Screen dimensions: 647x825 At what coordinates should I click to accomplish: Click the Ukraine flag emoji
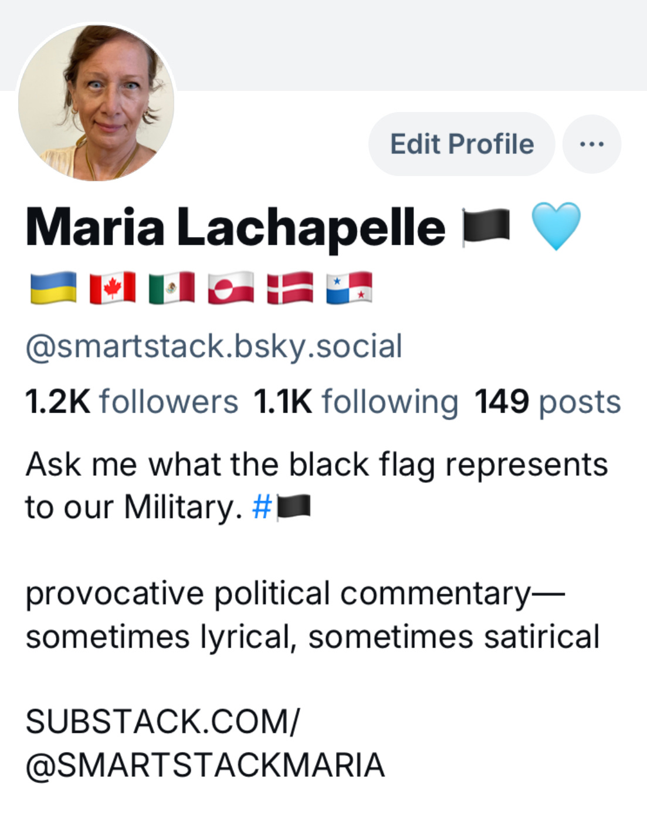53,288
